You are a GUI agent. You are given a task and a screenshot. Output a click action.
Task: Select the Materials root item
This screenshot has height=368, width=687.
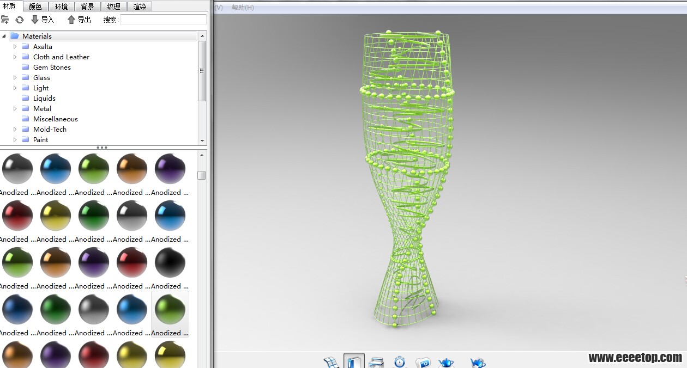tap(104, 36)
